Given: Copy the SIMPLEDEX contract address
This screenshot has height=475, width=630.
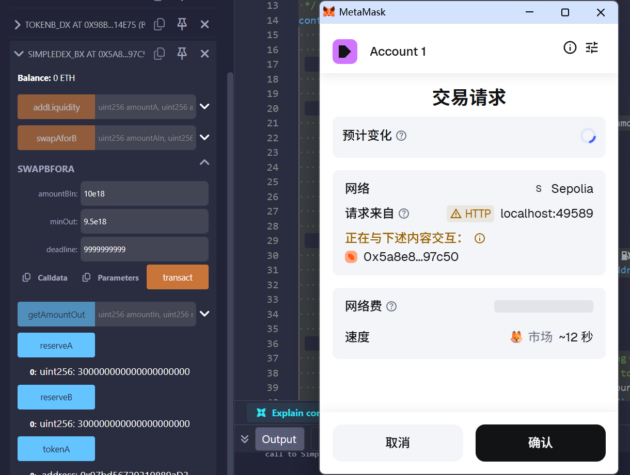Looking at the screenshot, I should tap(160, 53).
